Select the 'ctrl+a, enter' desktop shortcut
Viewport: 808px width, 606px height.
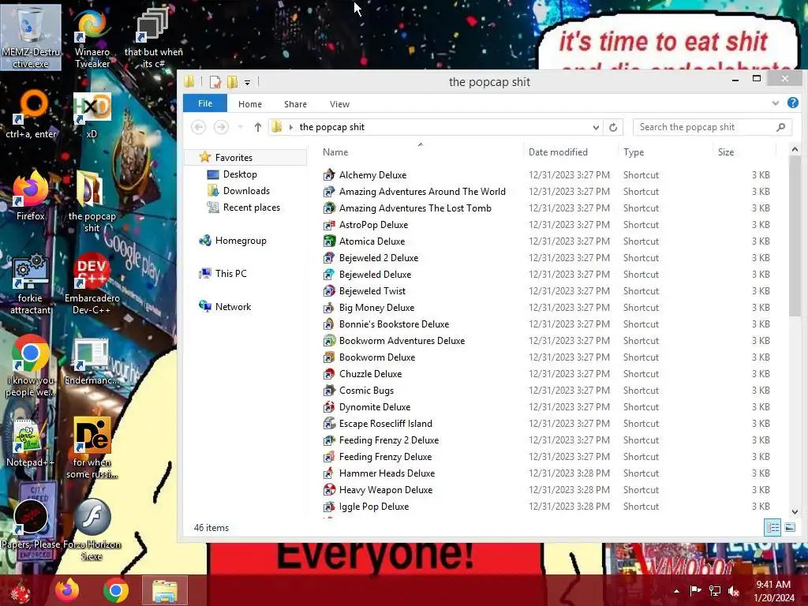[31, 114]
